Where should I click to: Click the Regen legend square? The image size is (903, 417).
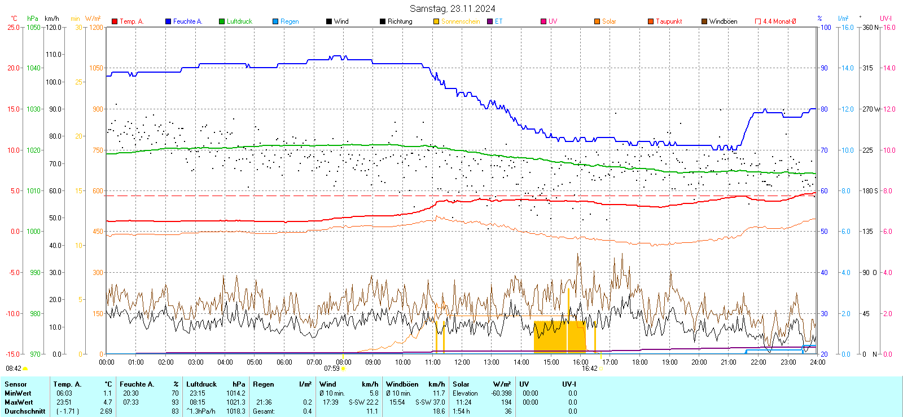(x=275, y=21)
